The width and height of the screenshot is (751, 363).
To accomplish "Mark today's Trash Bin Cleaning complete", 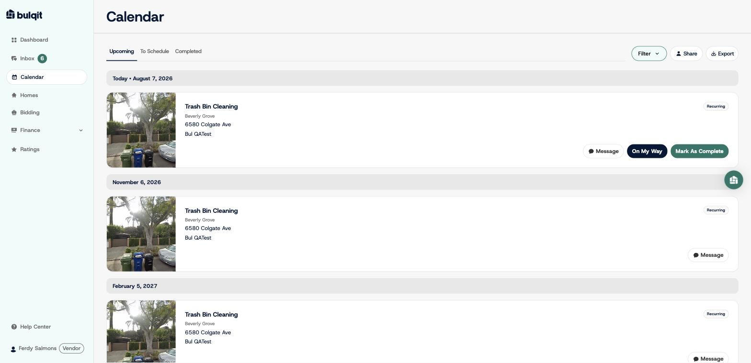I will 699,151.
